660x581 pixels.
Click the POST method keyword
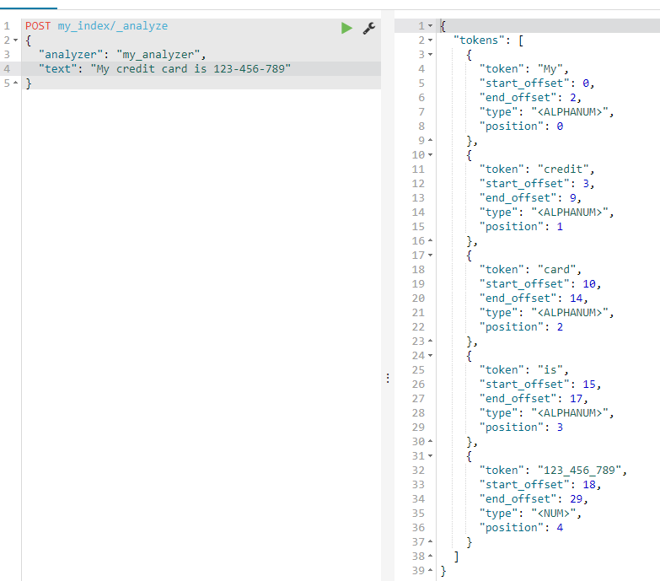pyautogui.click(x=38, y=26)
